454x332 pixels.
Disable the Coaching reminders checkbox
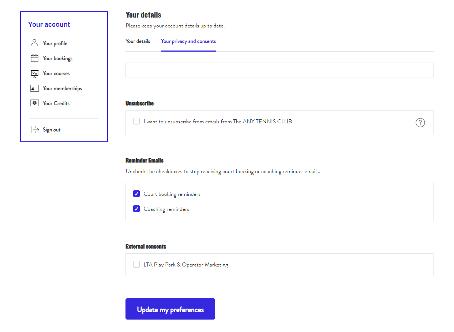coord(136,209)
